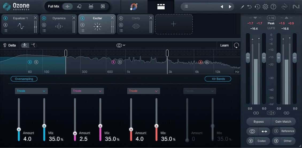This screenshot has width=302, height=148.
Task: Bypass the blue low band
Action: (x=30, y=62)
